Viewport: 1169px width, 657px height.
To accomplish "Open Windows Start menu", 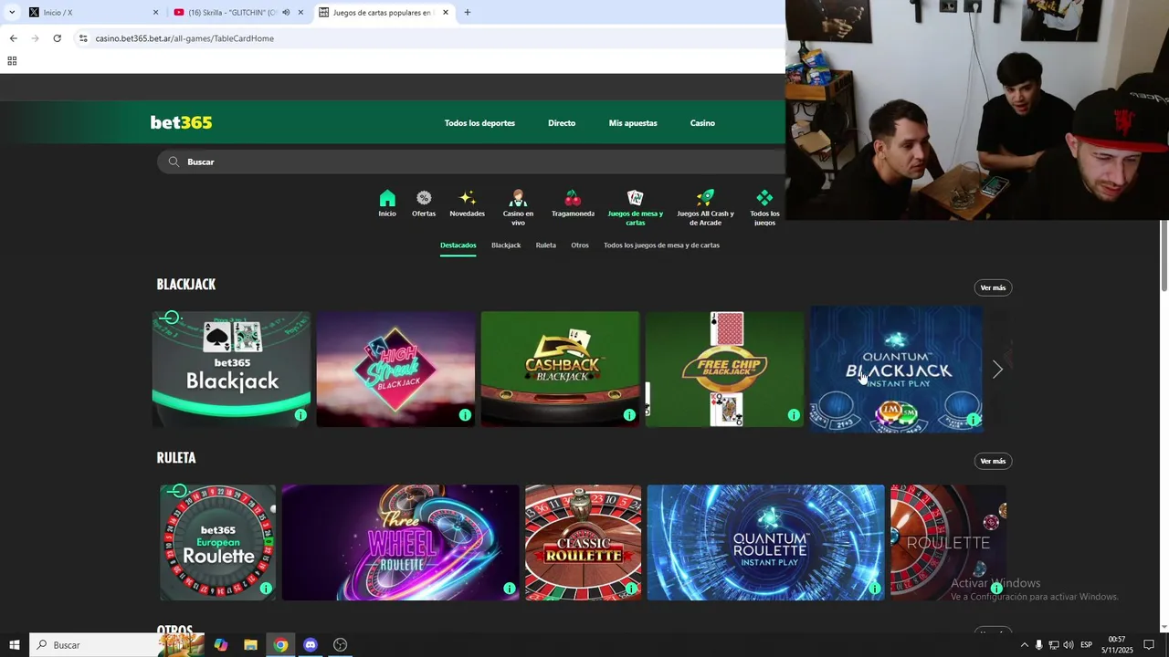I will [15, 645].
